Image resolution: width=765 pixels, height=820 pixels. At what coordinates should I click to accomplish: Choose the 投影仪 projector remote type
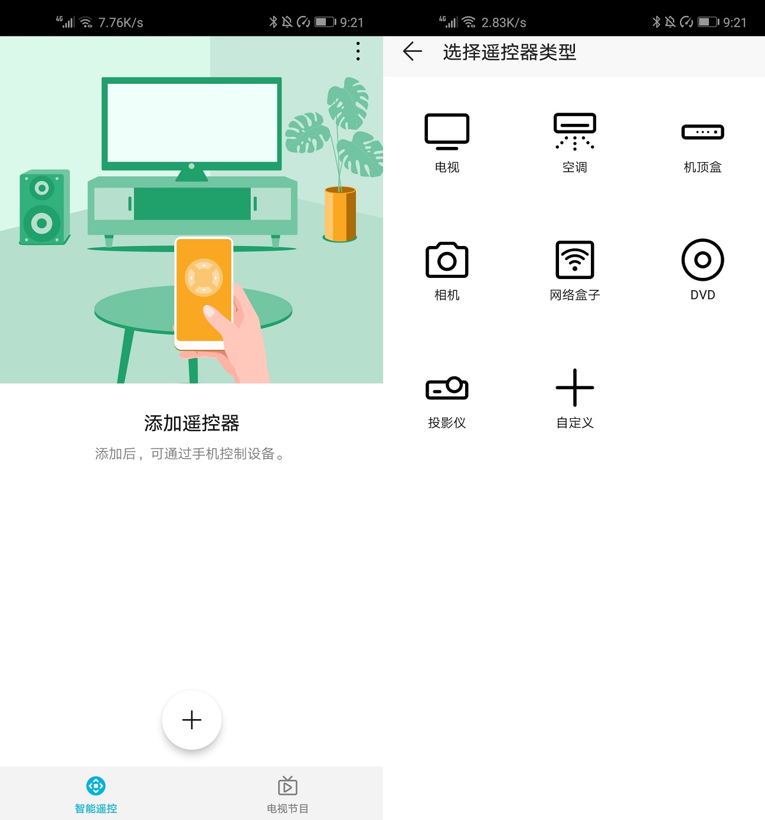tap(447, 396)
